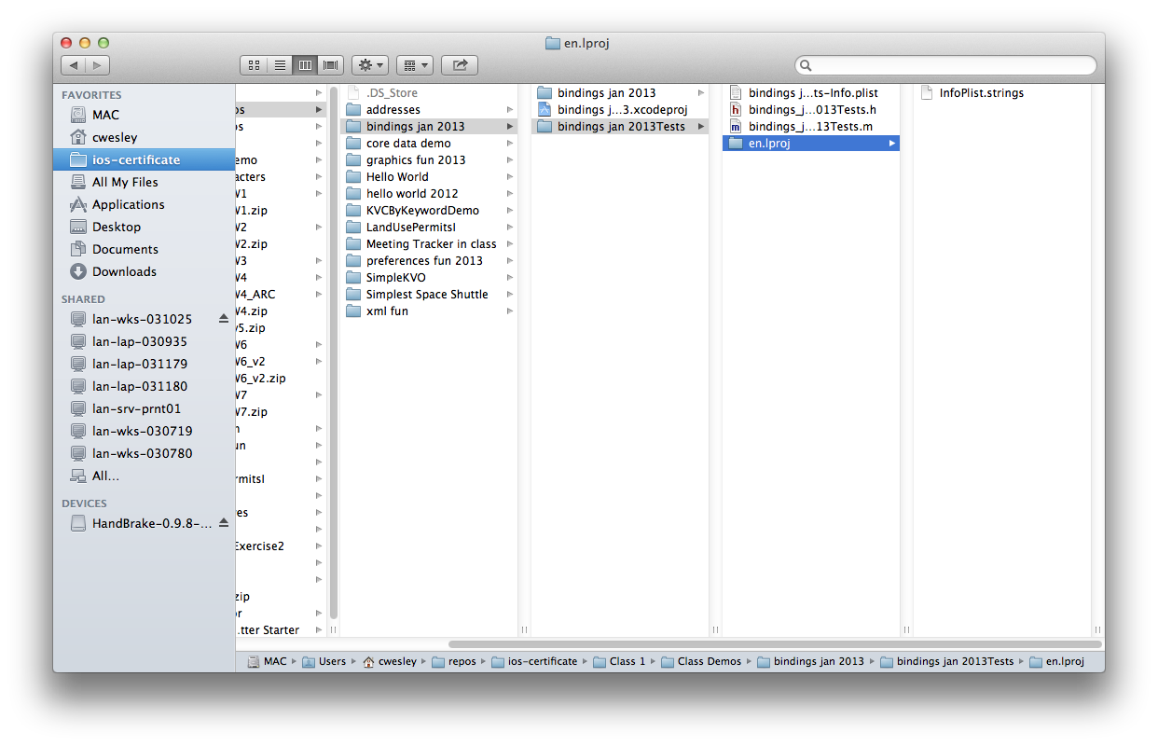Viewport: 1158px width, 746px height.
Task: Jump to Users in the path bar
Action: (x=324, y=661)
